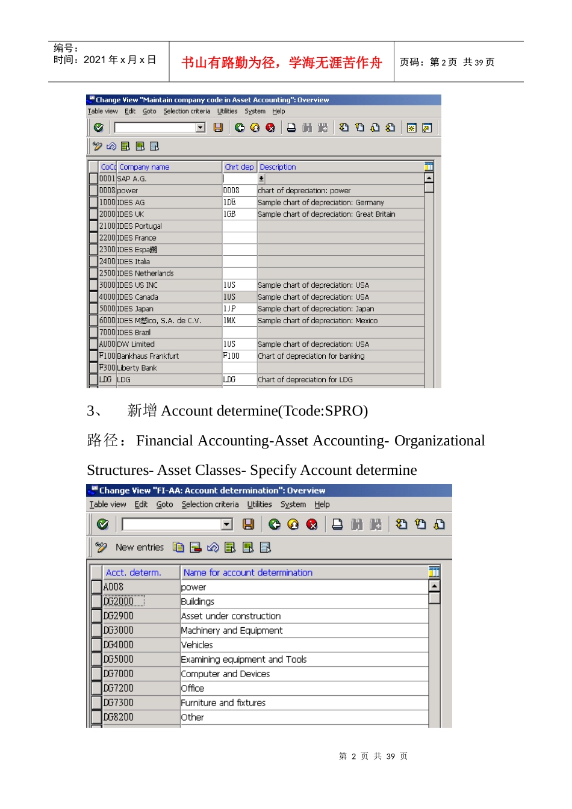Click DG3000 account determination cell
Viewport: 572px width, 809px height.
pos(141,630)
